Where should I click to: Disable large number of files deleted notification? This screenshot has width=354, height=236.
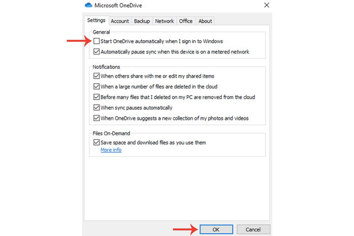pos(96,87)
